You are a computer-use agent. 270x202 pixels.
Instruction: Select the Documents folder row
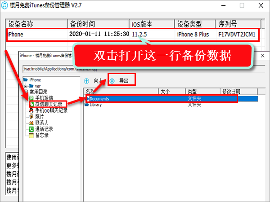(x=171, y=99)
